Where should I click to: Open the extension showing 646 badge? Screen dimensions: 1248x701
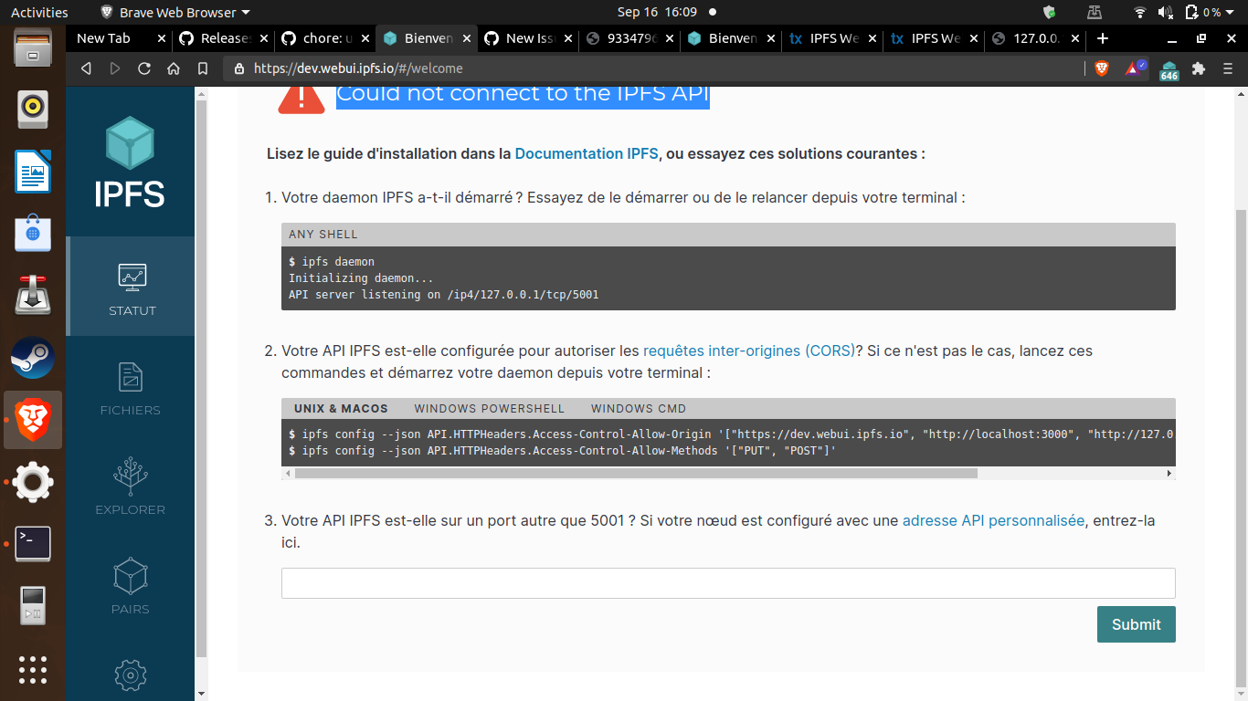pos(1169,69)
